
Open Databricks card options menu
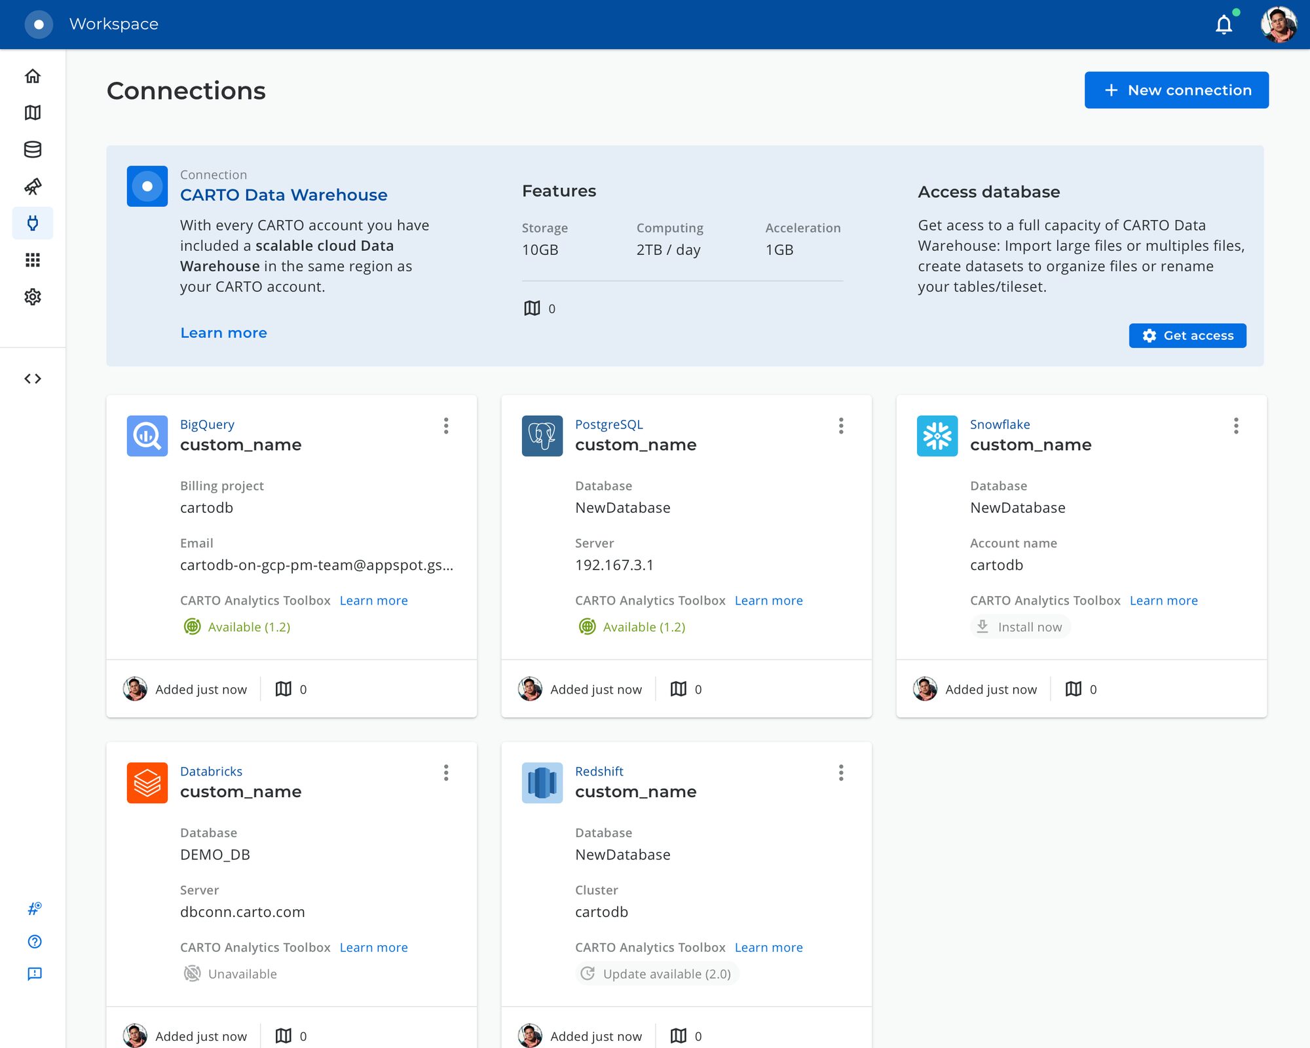click(446, 773)
